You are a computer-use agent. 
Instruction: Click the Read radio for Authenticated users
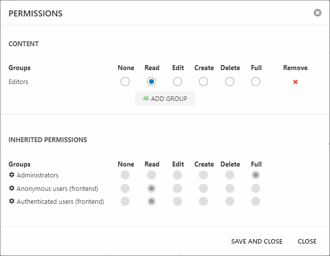pyautogui.click(x=152, y=201)
